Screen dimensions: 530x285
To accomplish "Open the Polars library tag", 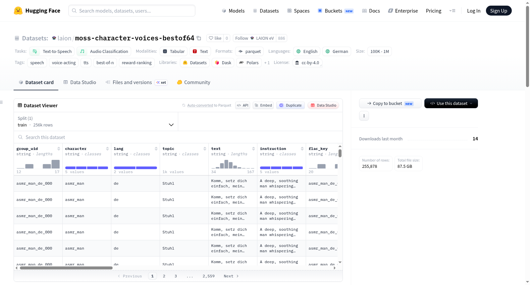I will coord(249,63).
